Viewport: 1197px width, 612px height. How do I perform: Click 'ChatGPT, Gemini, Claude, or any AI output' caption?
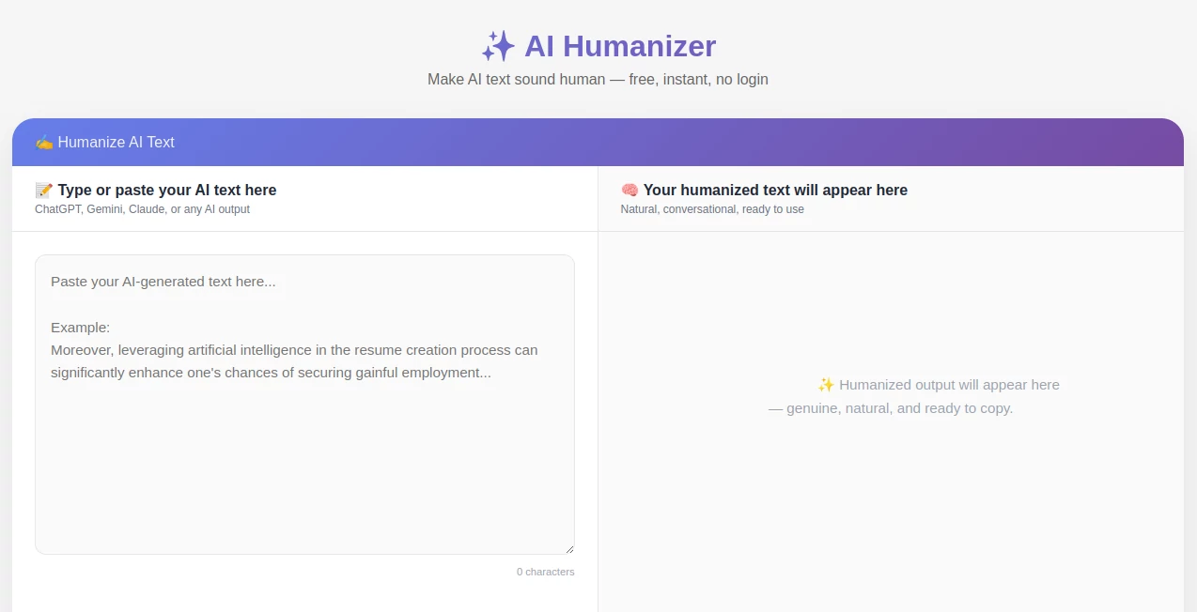[x=142, y=209]
